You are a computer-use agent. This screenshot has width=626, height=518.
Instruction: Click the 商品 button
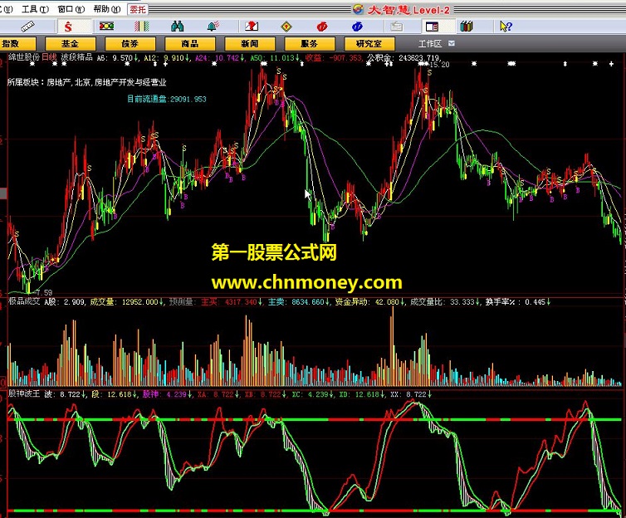pos(190,43)
